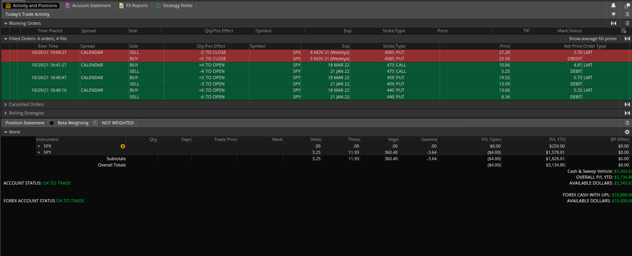The image size is (632, 256).
Task: Expand the SPY position row
Action: coord(39,152)
